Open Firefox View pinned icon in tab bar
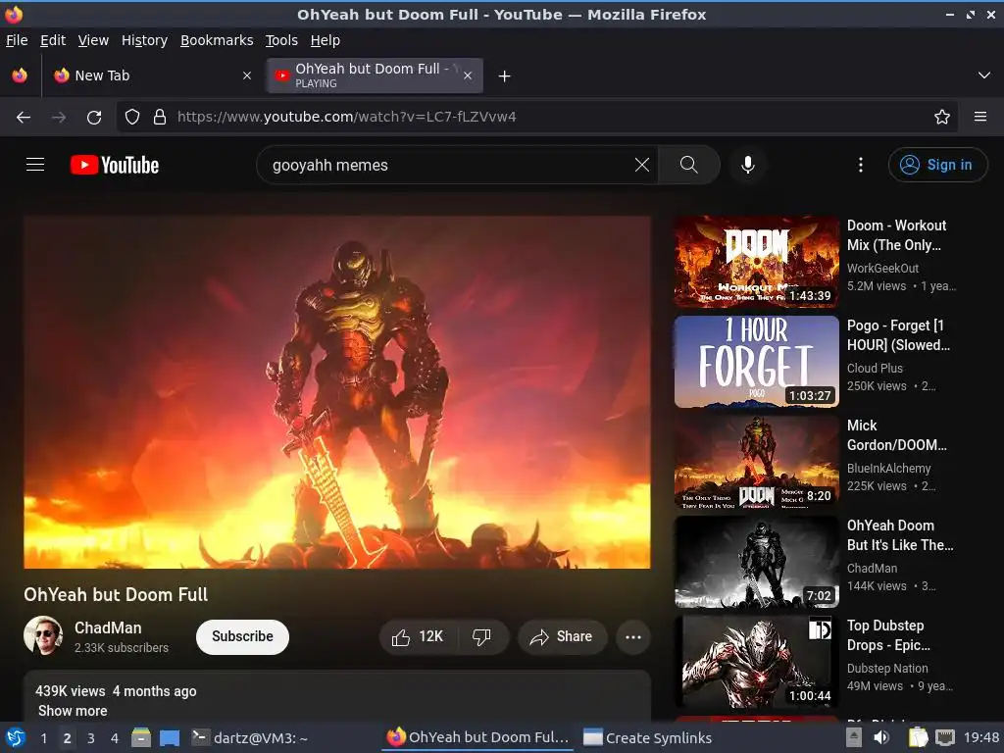This screenshot has width=1004, height=753. pos(20,75)
